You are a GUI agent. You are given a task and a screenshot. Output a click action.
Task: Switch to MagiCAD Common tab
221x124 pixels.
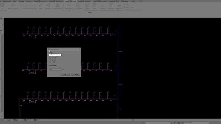(x=40, y=1)
